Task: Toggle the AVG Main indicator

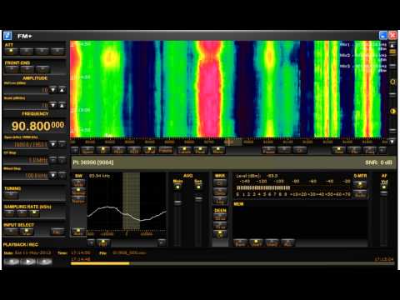Action: [177, 187]
